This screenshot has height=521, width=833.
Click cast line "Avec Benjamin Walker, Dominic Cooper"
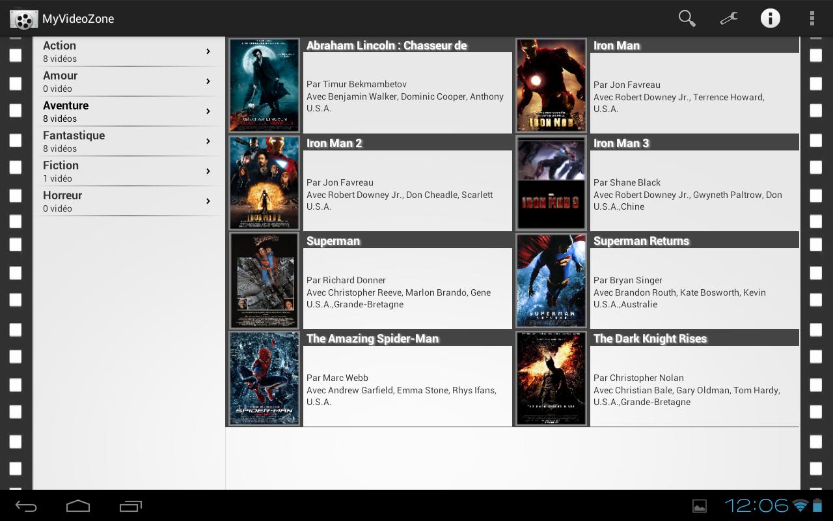point(405,96)
